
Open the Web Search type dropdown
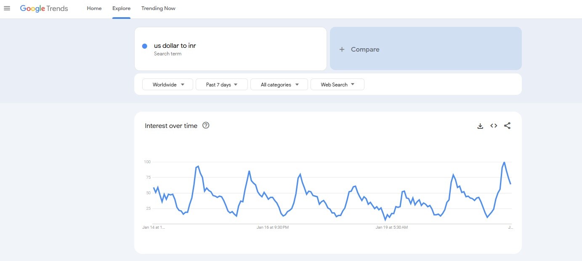coord(338,84)
